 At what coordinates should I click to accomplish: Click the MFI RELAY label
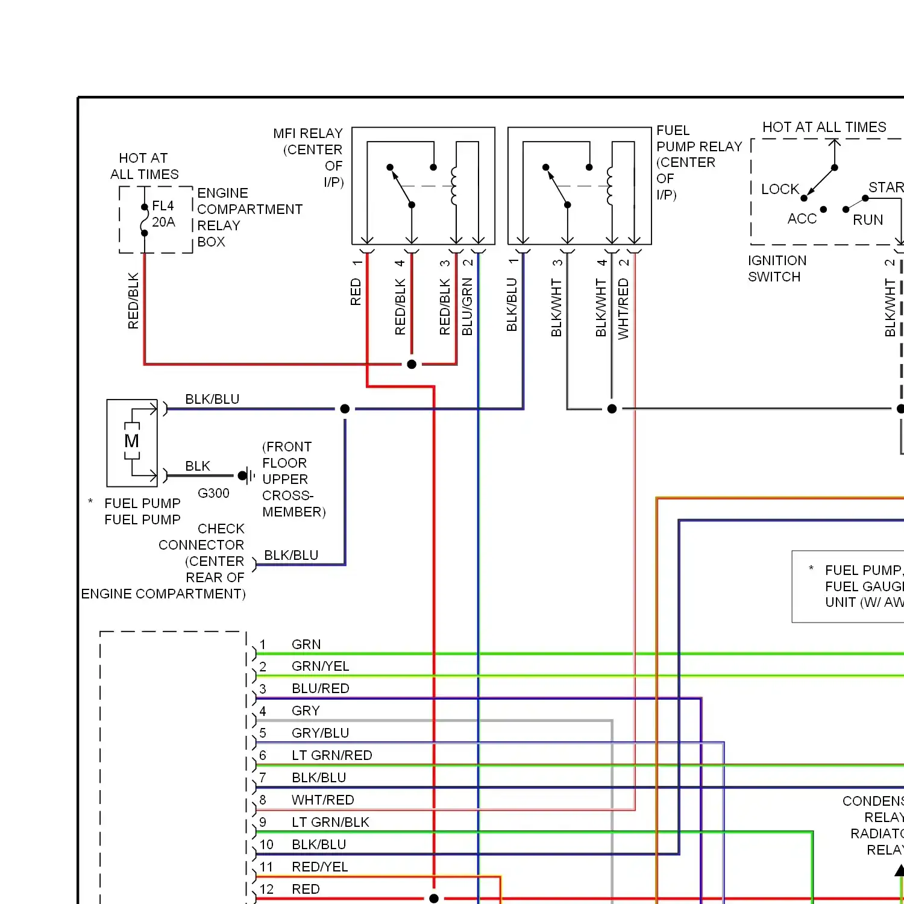tap(309, 157)
